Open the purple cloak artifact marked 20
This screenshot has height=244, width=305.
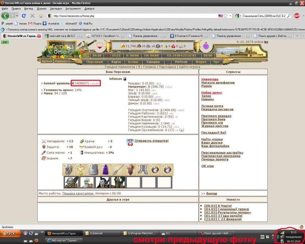[x=105, y=170]
